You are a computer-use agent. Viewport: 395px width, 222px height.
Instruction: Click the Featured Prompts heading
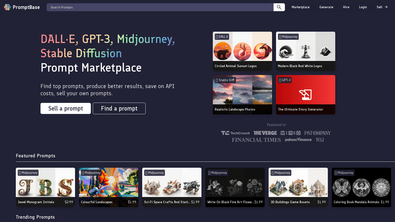coord(35,156)
